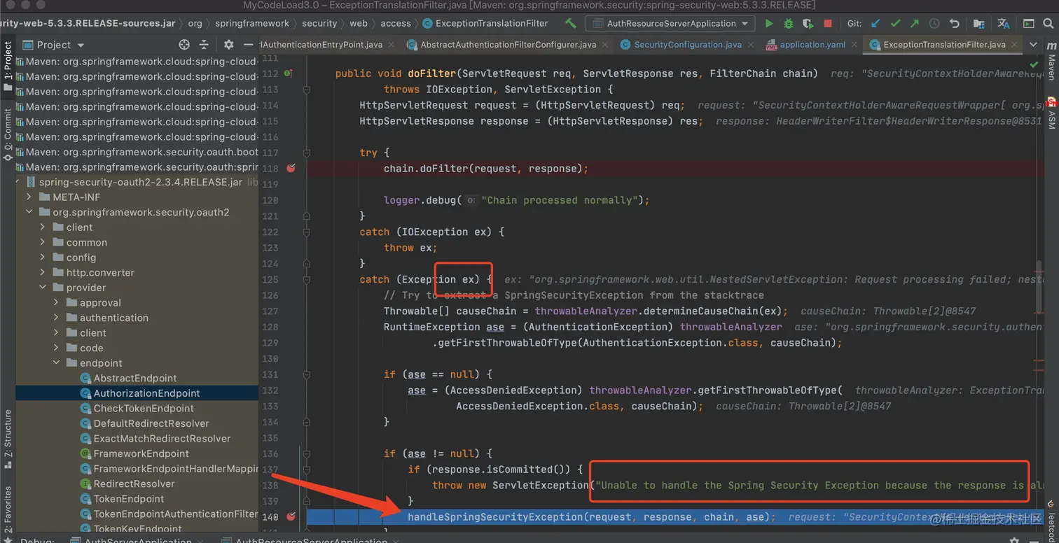Update project with the blue Git arrow
This screenshot has width=1059, height=543.
pyautogui.click(x=875, y=23)
